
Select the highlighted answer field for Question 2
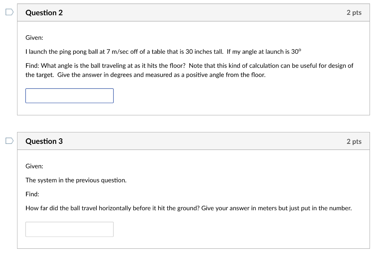point(69,95)
